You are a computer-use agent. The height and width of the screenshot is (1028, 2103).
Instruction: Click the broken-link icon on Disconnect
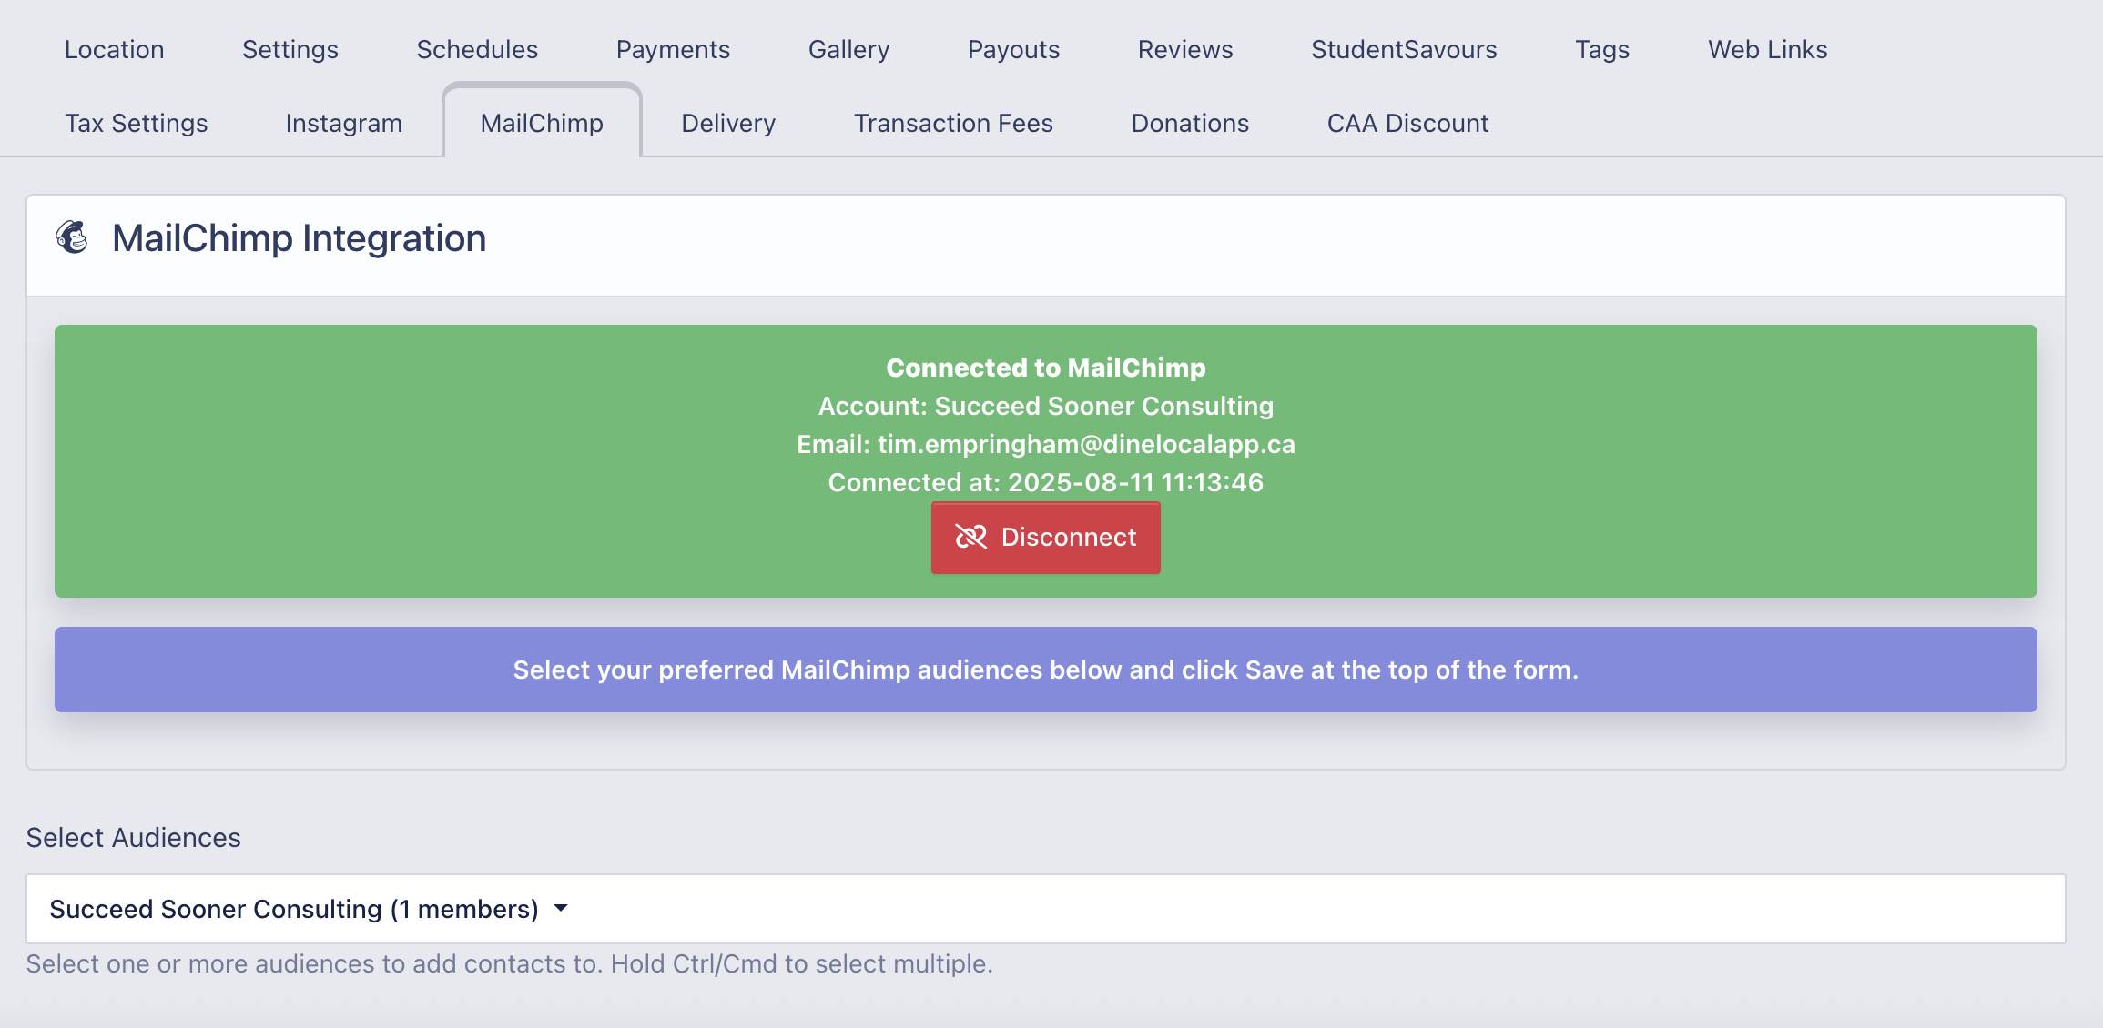[x=970, y=537]
